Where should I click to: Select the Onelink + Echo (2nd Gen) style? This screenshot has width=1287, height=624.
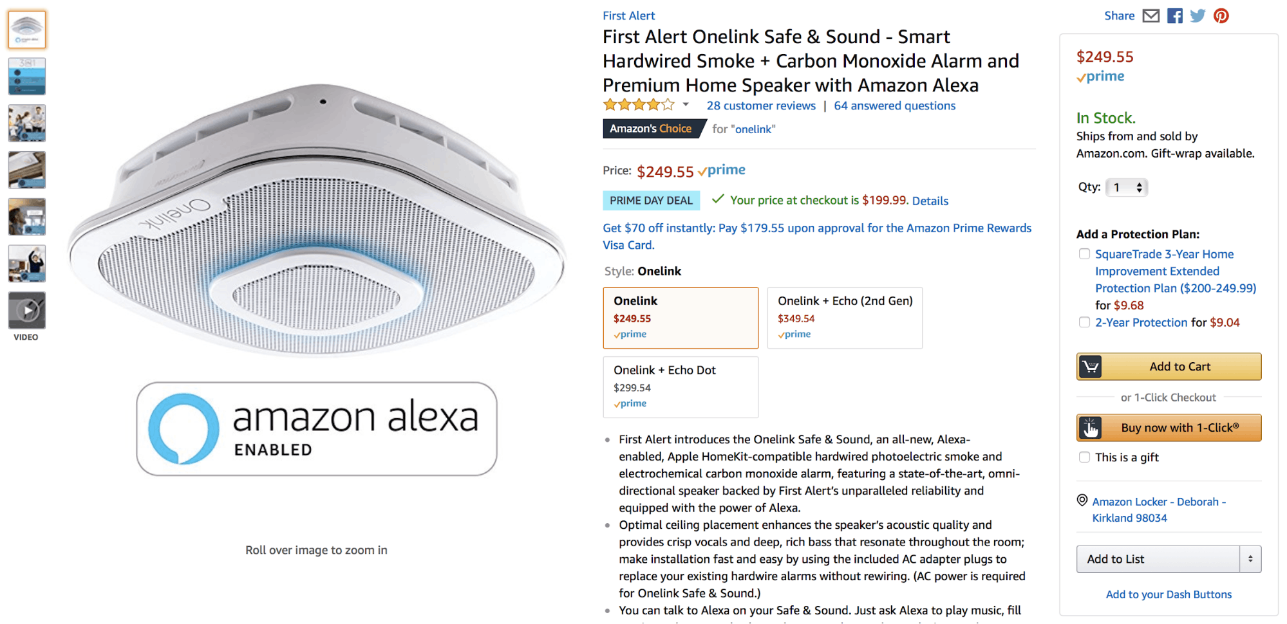tap(845, 318)
